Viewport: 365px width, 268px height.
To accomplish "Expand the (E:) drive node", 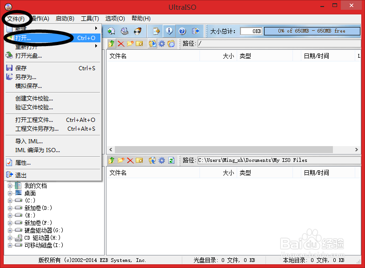I will tap(10, 215).
